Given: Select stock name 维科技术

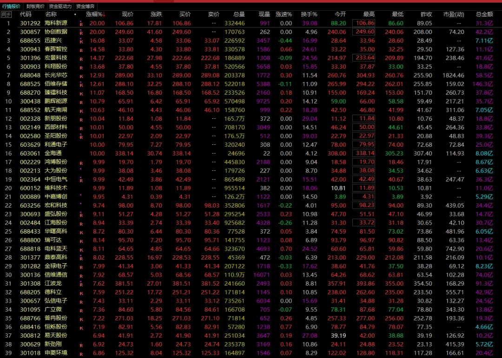Looking at the screenshot, I should (56, 188).
